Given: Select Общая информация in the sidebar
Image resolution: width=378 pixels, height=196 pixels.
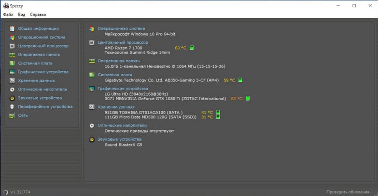Looking at the screenshot, I should [x=38, y=28].
